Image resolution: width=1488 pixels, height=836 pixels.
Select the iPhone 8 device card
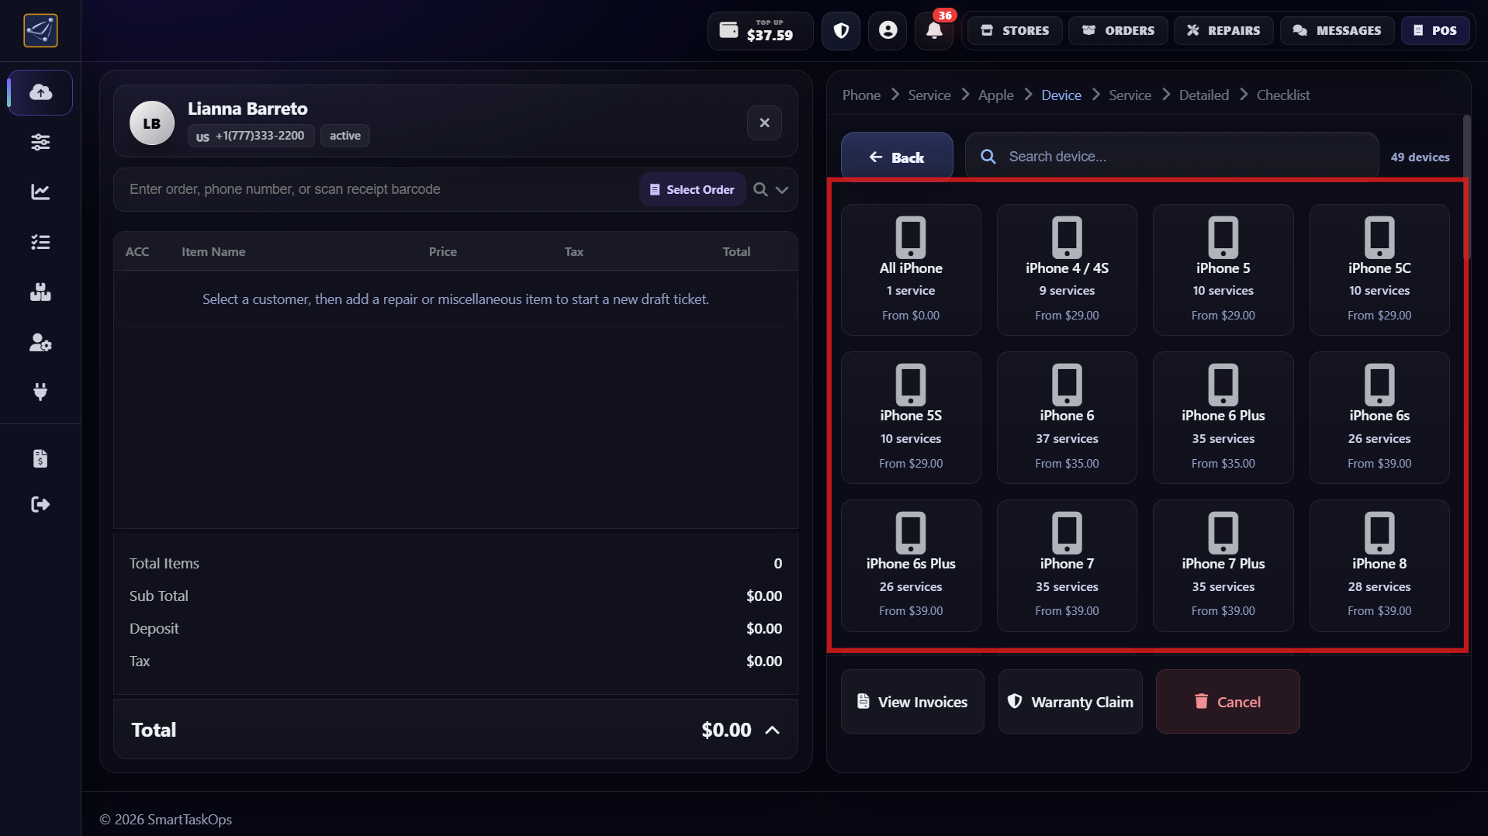(x=1379, y=565)
